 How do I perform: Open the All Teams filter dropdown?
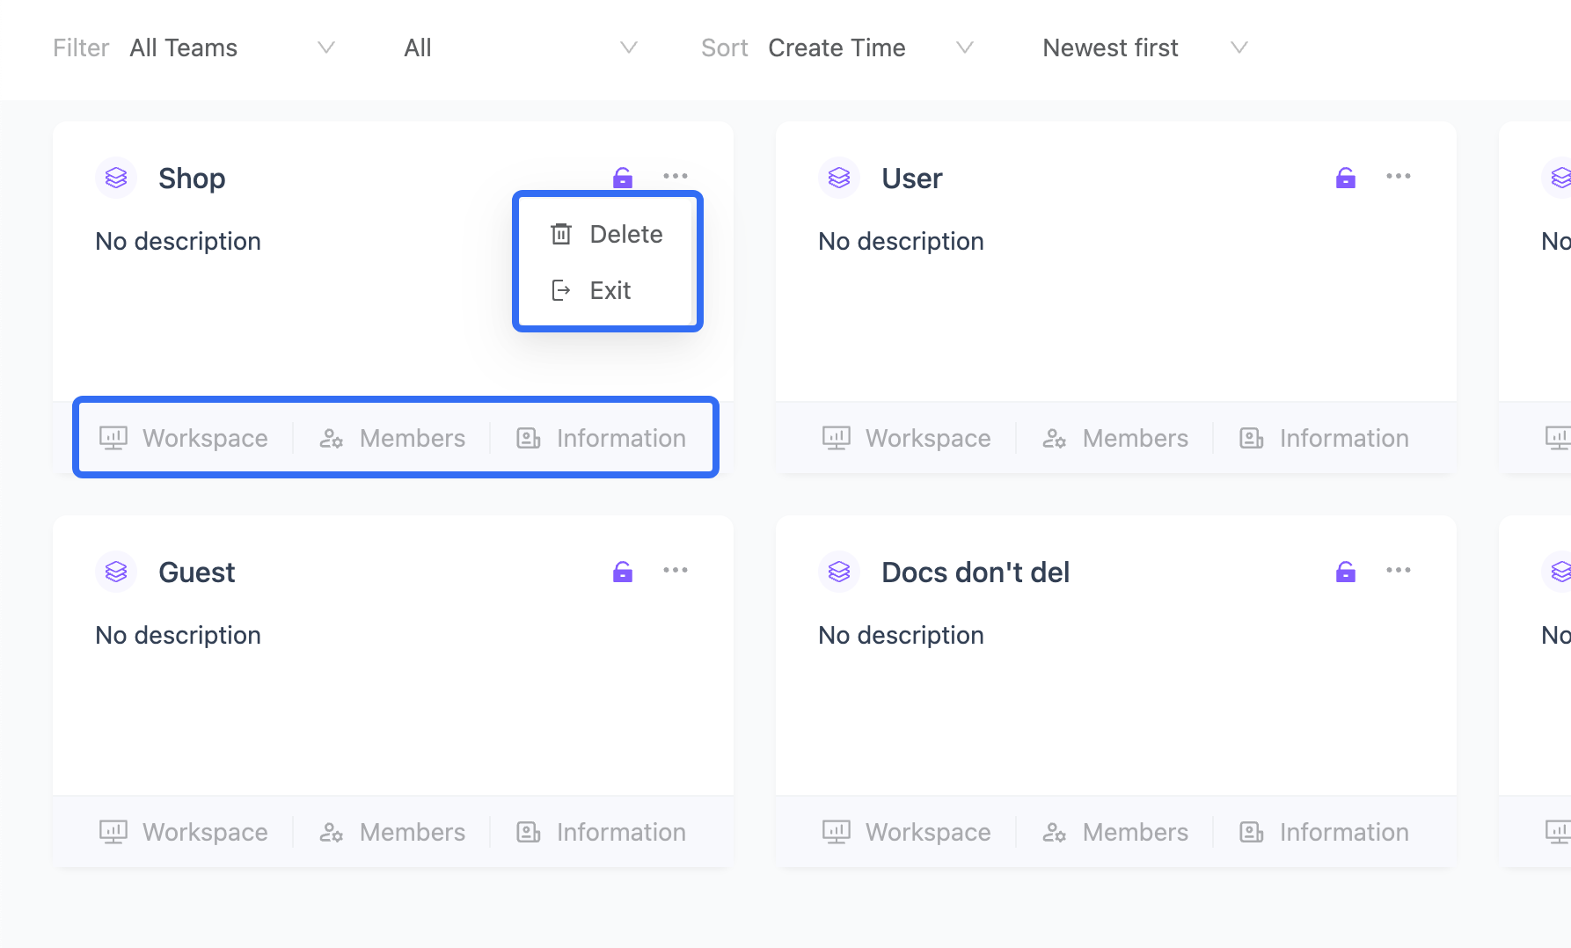(x=232, y=47)
